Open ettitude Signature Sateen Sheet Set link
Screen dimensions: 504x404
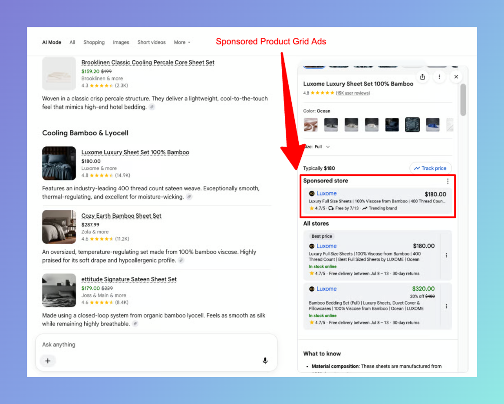click(129, 279)
